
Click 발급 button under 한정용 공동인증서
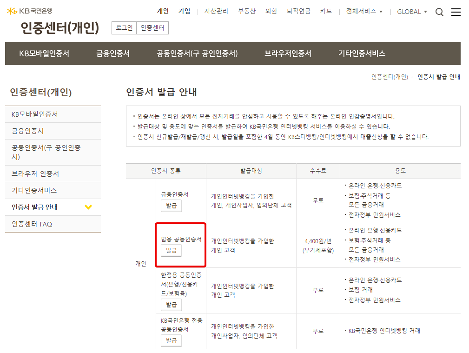click(x=172, y=305)
